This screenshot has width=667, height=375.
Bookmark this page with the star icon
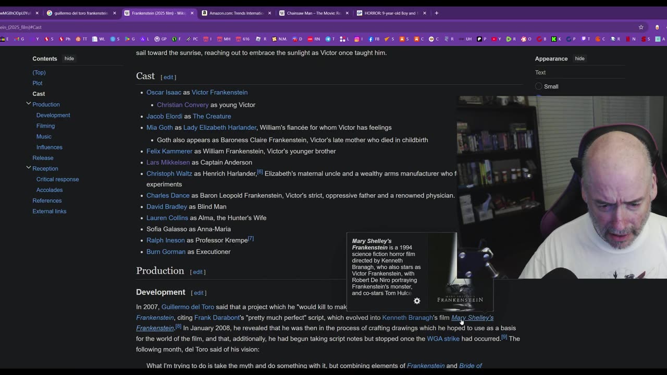641,27
